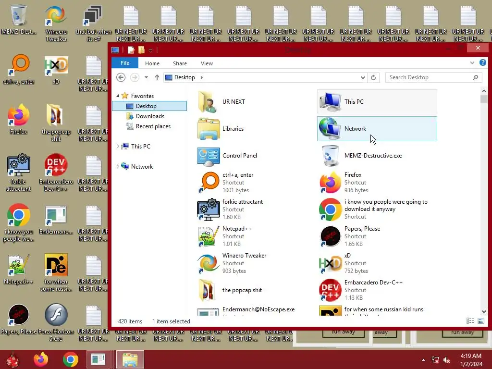This screenshot has height=369, width=492.
Task: Select Network item in the file list
Action: tap(377, 129)
